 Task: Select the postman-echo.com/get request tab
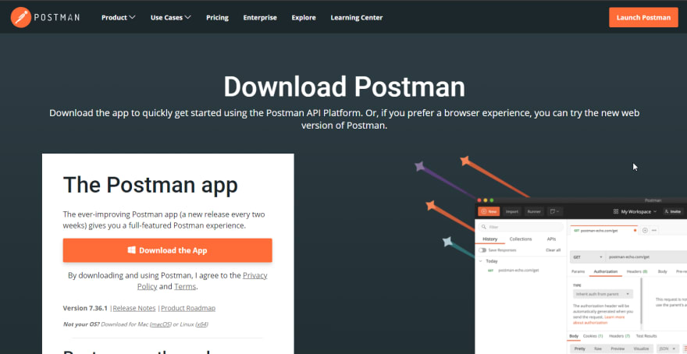tap(602, 230)
